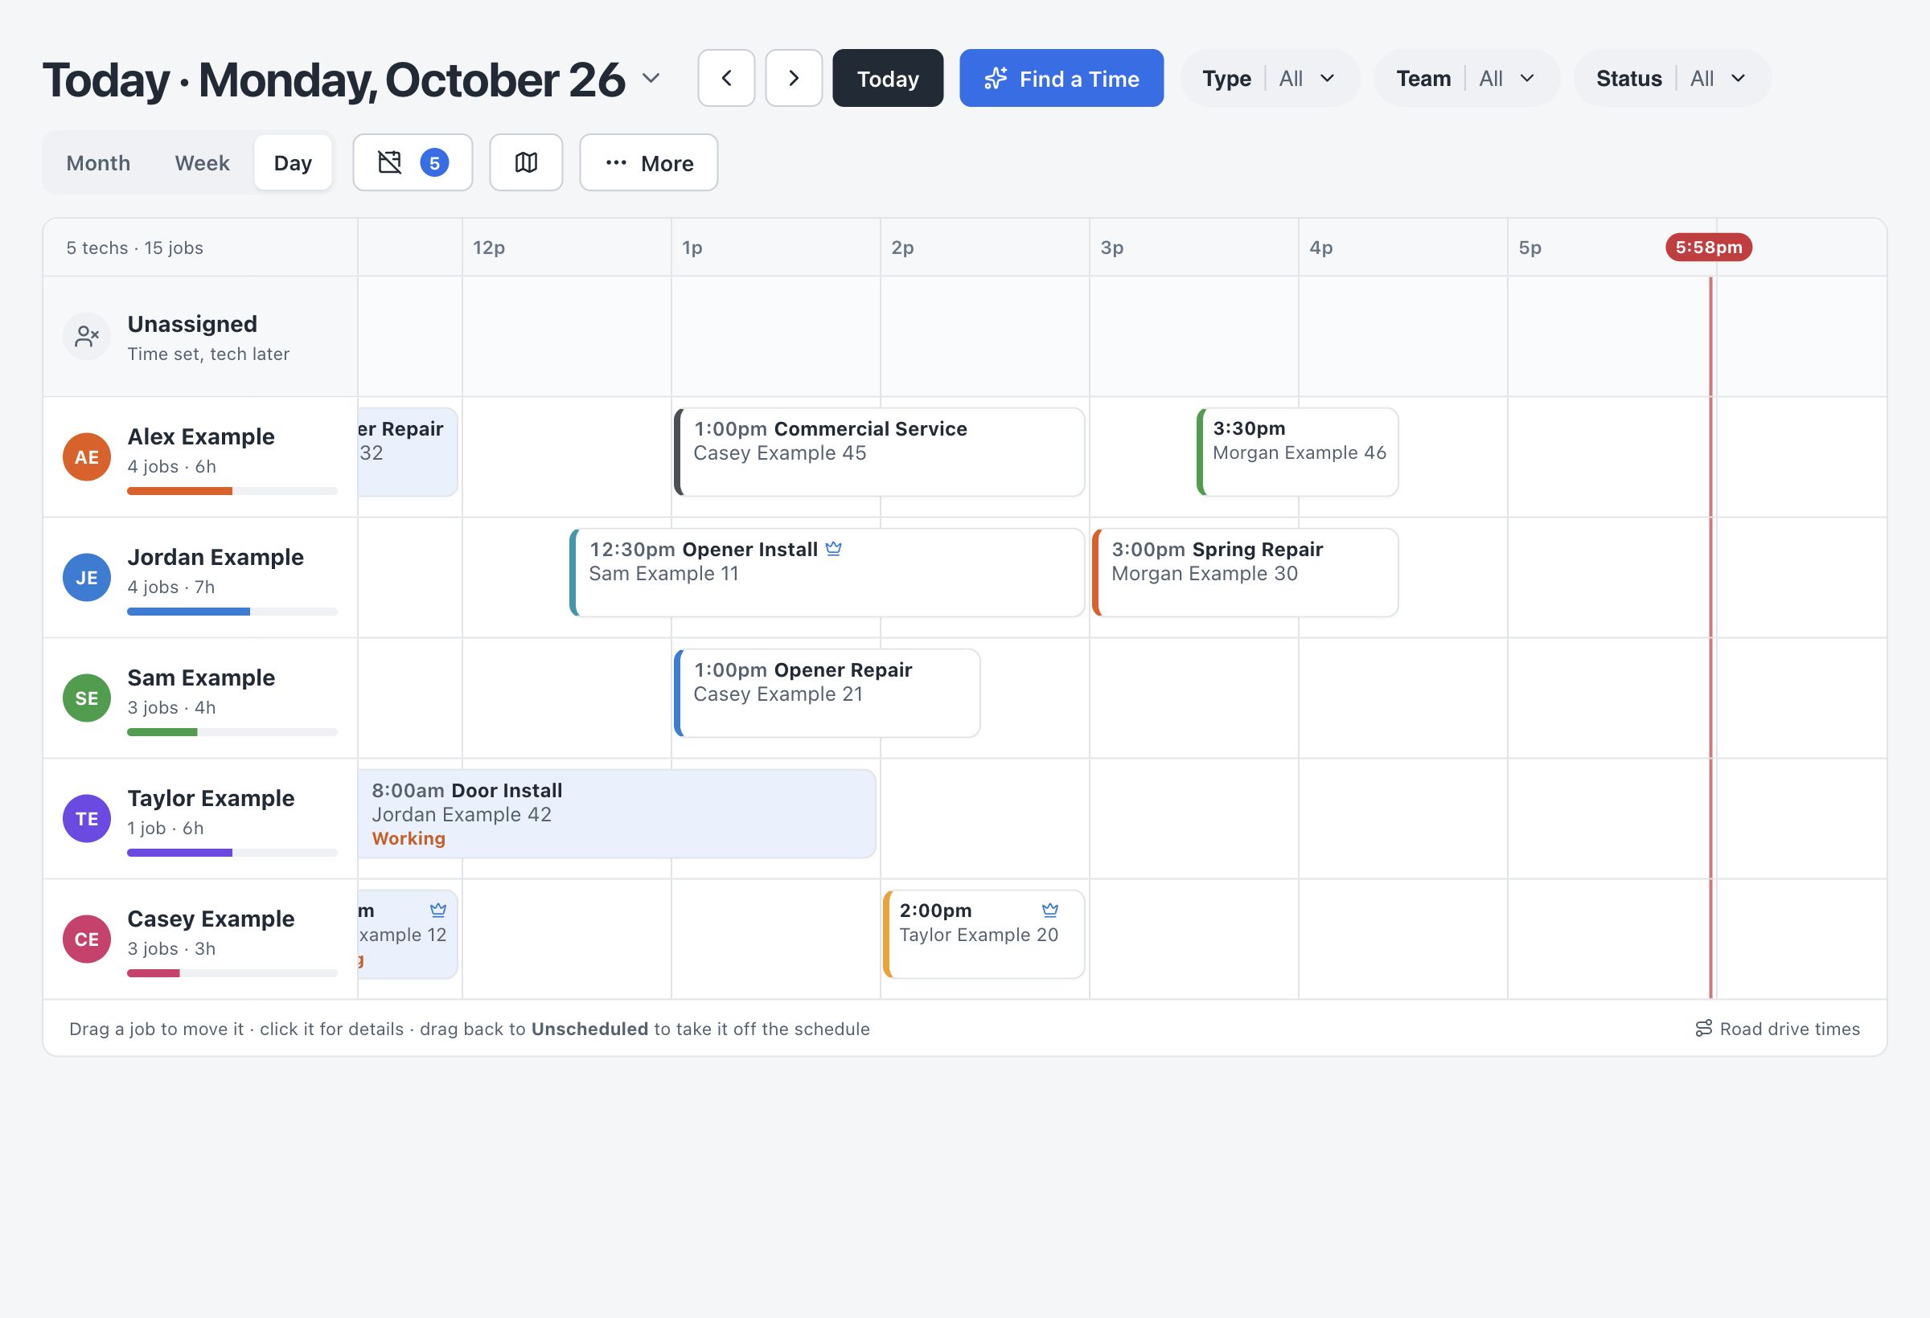Click the JE avatar for Jordan Example
The height and width of the screenshot is (1318, 1930).
click(86, 577)
